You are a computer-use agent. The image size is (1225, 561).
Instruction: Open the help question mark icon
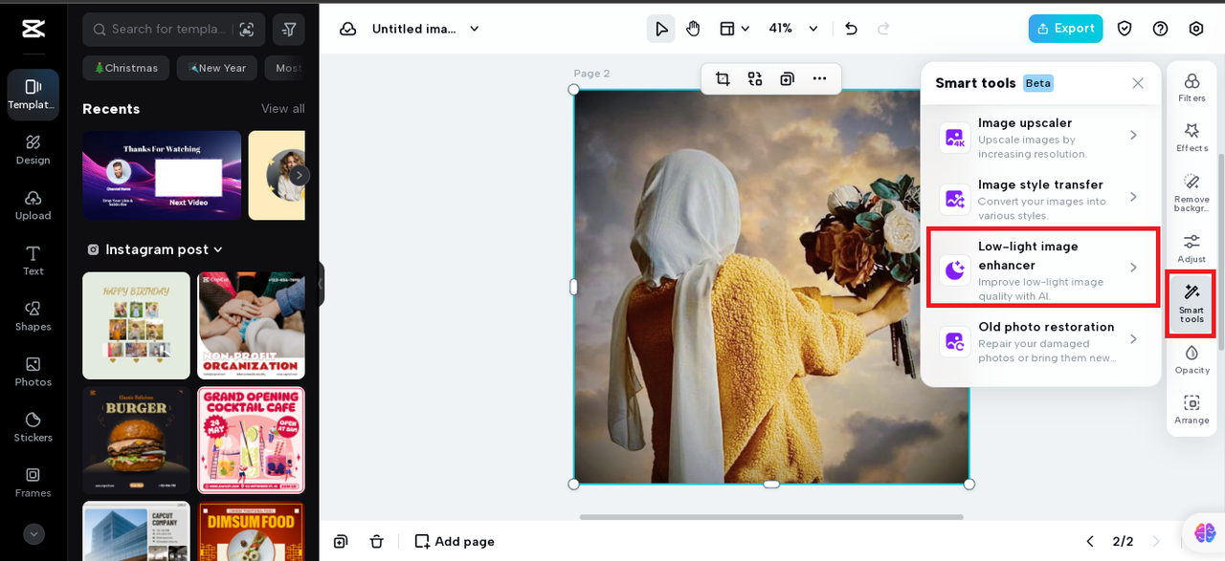1160,29
